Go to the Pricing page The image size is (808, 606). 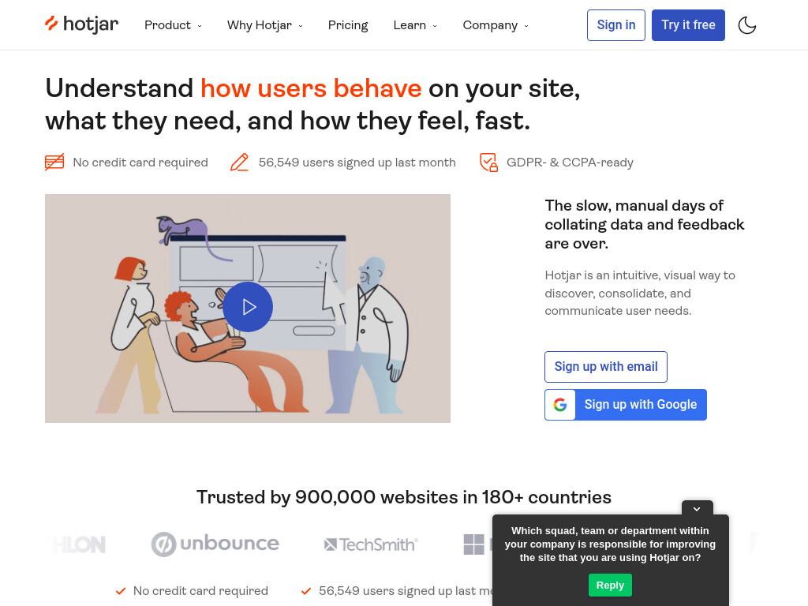348,25
